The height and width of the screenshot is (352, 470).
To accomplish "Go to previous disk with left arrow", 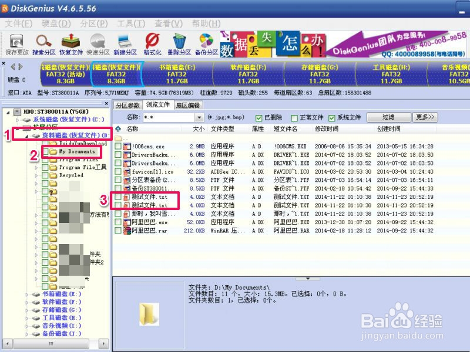I will (x=13, y=66).
